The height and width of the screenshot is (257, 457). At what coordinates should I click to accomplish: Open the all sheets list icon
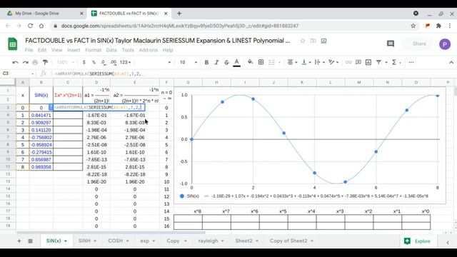click(30, 241)
